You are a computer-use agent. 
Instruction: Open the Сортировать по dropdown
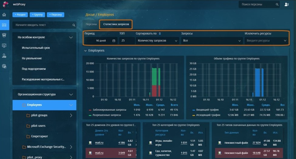click(157, 40)
